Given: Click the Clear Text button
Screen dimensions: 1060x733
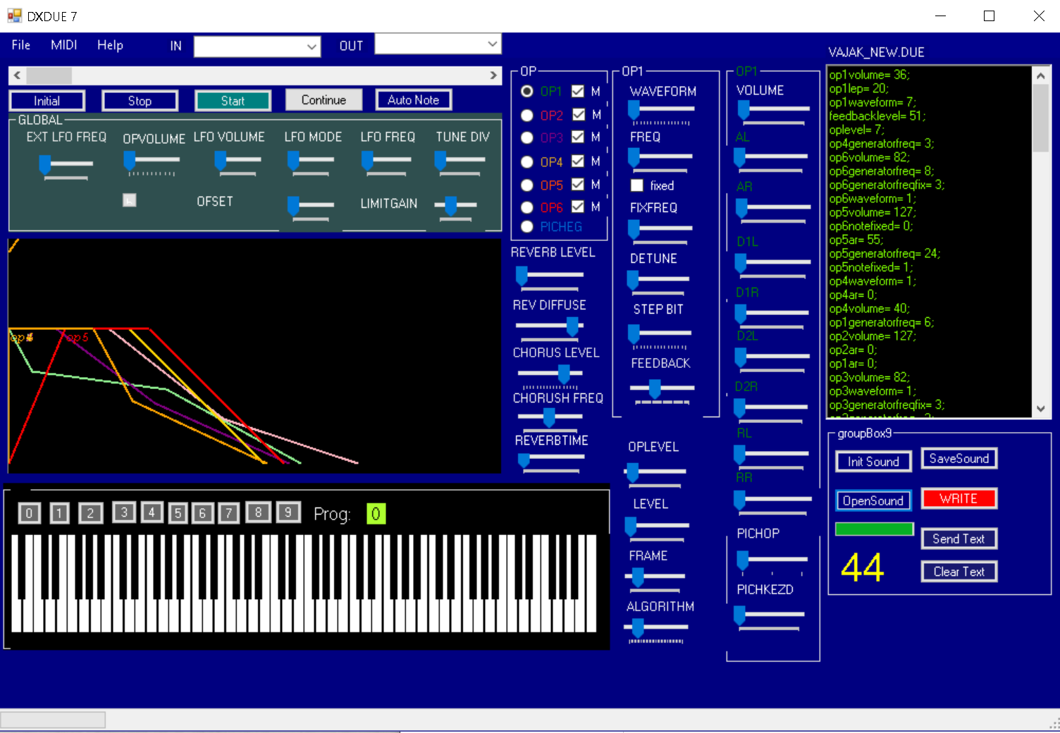Looking at the screenshot, I should click(959, 572).
